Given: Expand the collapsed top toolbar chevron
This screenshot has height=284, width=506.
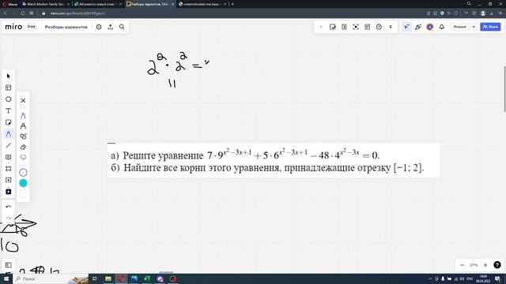Looking at the screenshot, I should click(x=321, y=27).
